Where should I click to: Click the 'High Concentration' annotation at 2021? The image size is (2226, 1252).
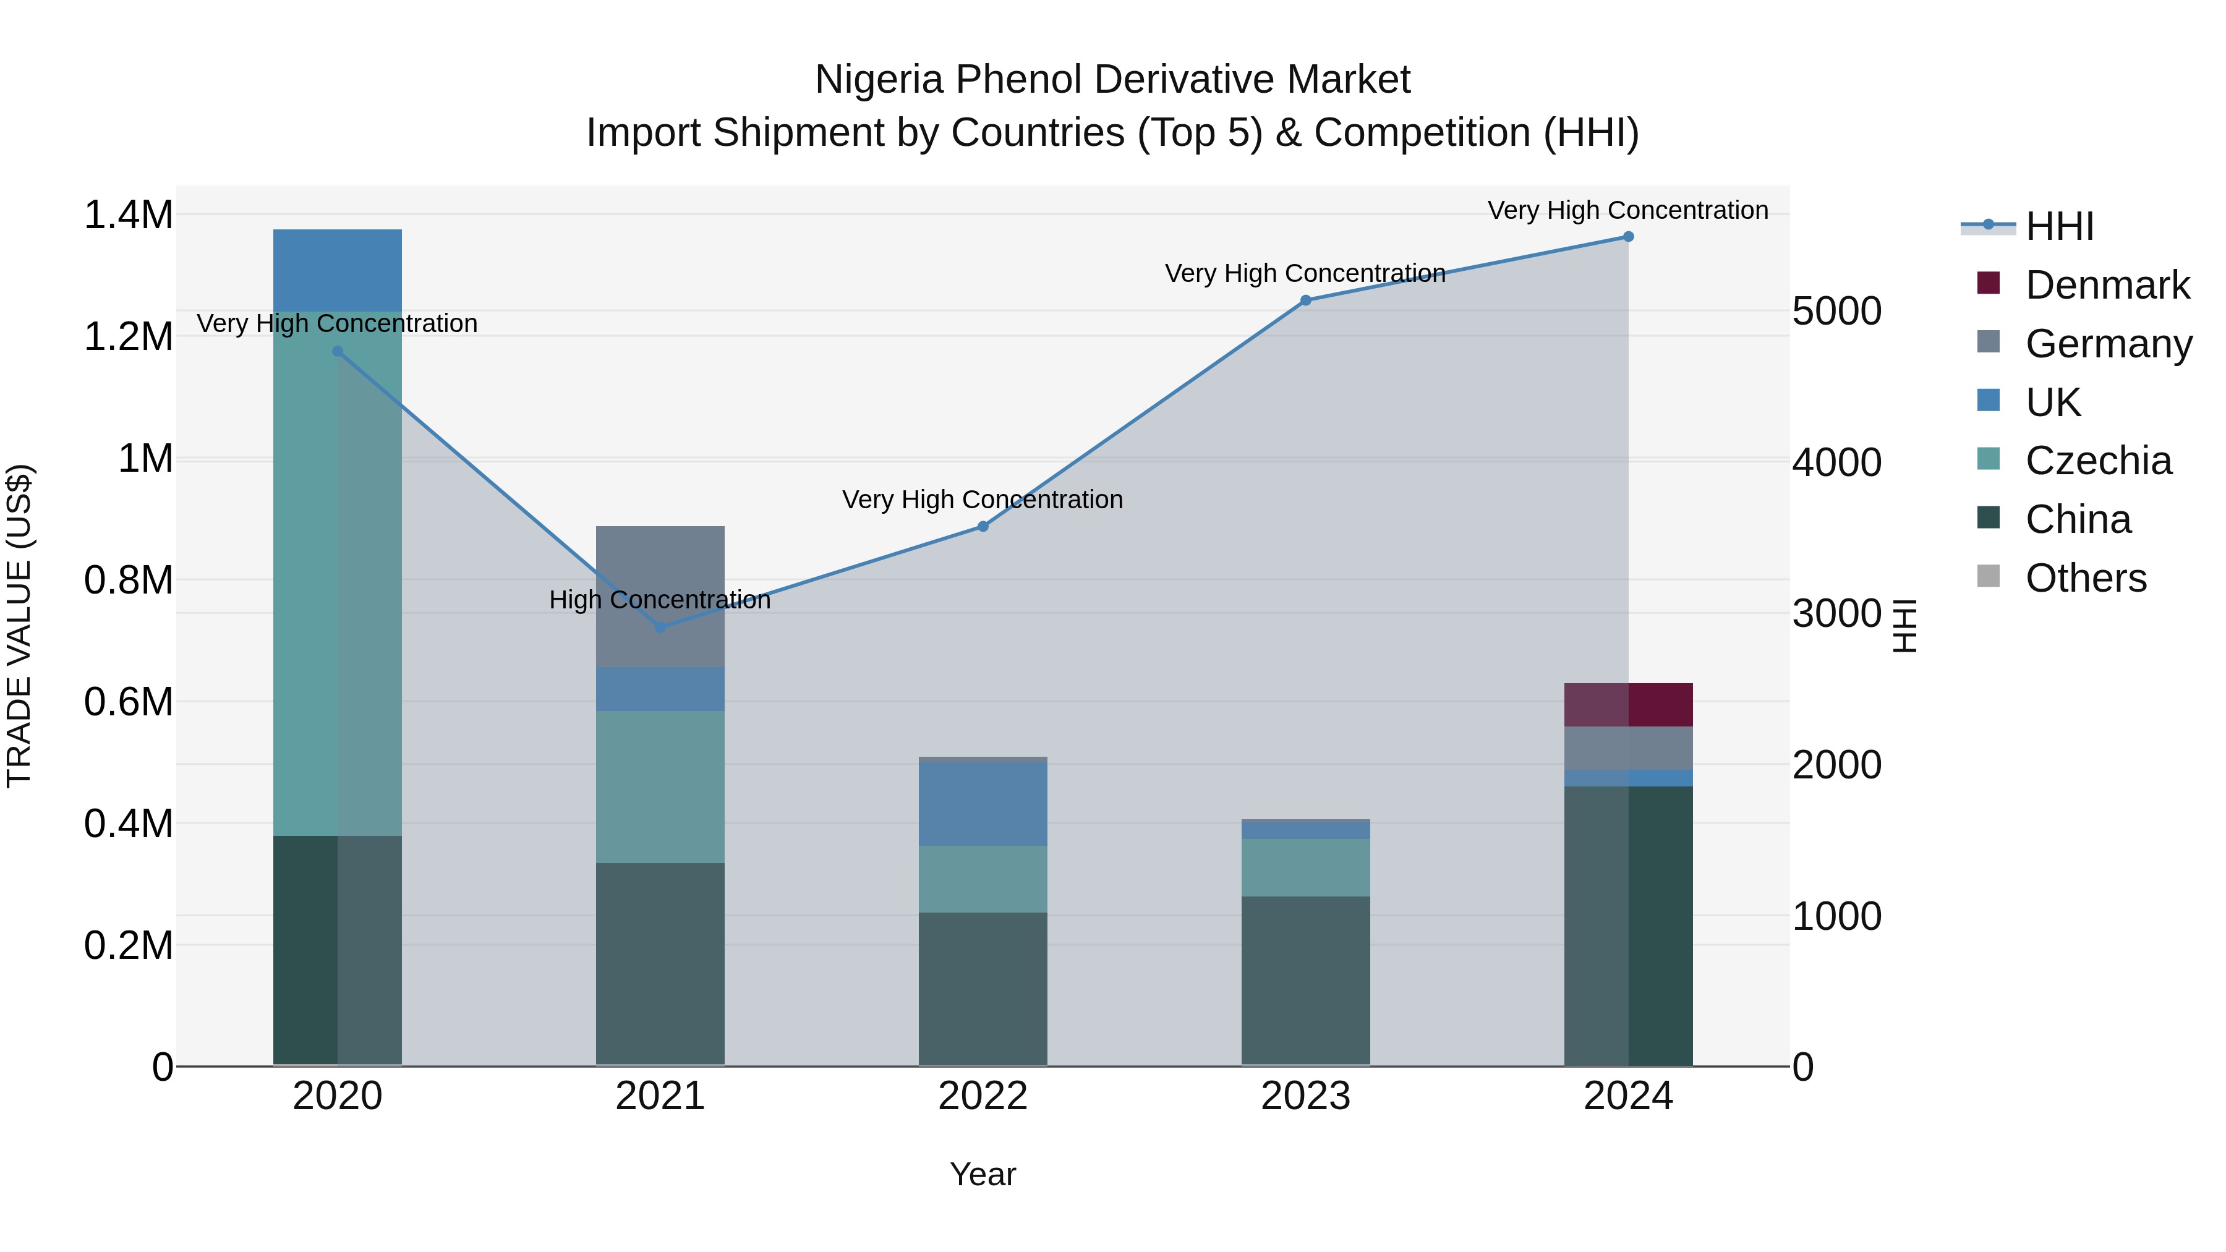point(660,600)
